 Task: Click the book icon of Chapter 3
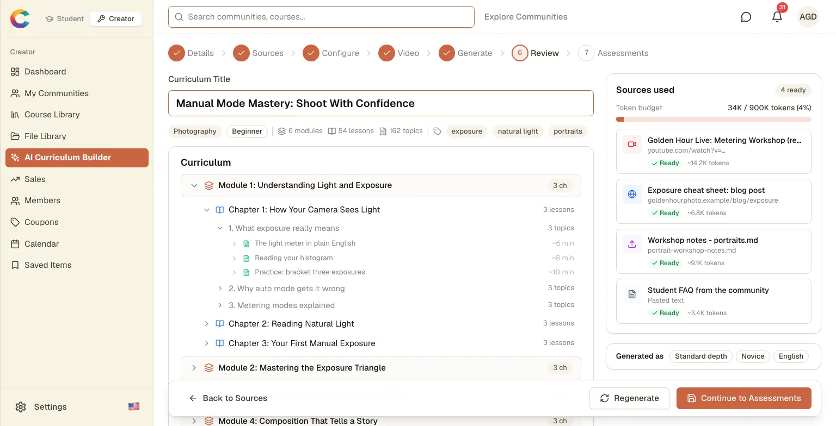point(220,343)
